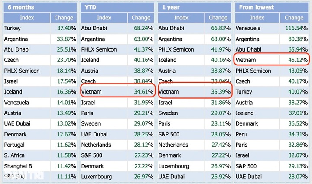Select Luxembourg in the YTD table

[97, 177]
